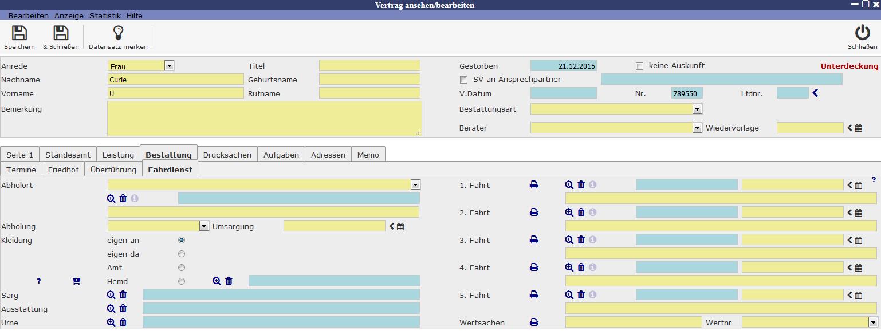The width and height of the screenshot is (881, 334).
Task: Open the Friedhof sub-tab
Action: point(63,170)
